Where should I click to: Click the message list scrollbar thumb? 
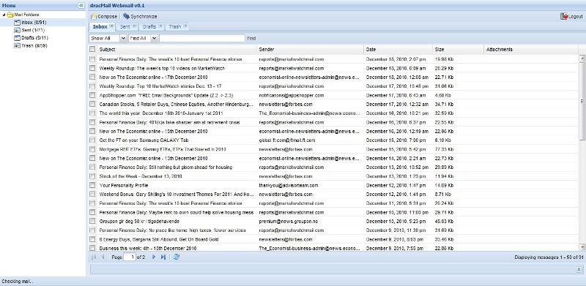(582, 101)
